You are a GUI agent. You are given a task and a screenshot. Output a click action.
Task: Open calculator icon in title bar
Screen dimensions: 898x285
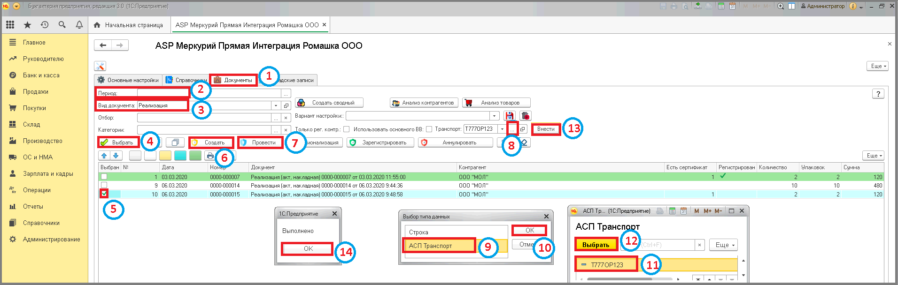pos(720,6)
